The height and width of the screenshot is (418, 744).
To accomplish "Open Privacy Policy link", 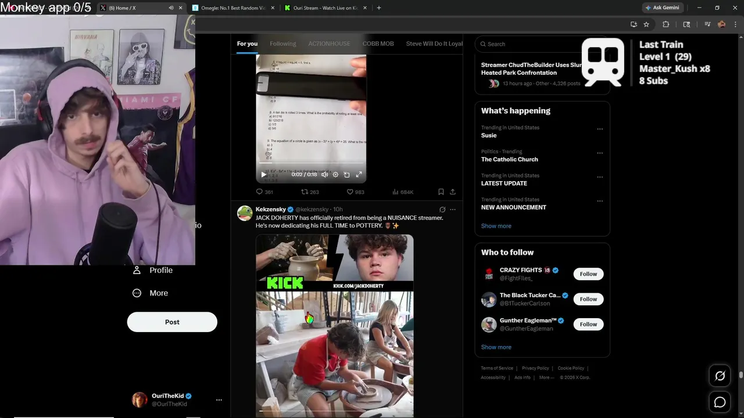I will coord(535,368).
